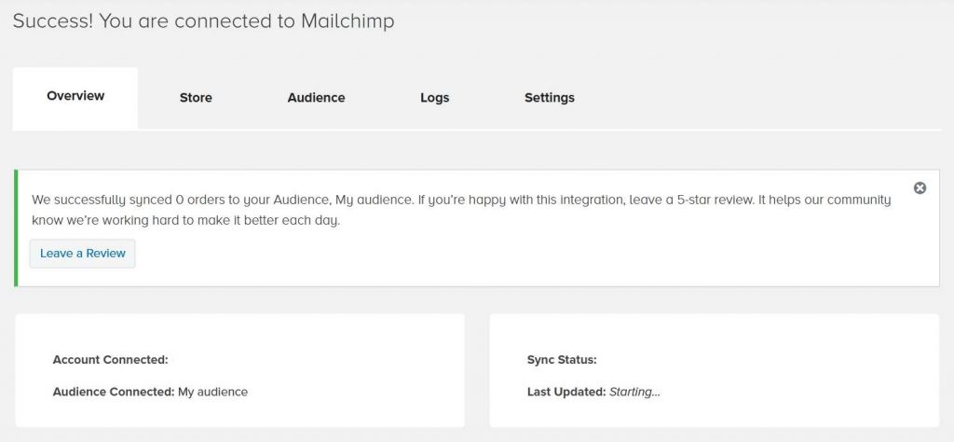The height and width of the screenshot is (442, 954).
Task: Click the synced 0 orders message text
Action: (461, 210)
